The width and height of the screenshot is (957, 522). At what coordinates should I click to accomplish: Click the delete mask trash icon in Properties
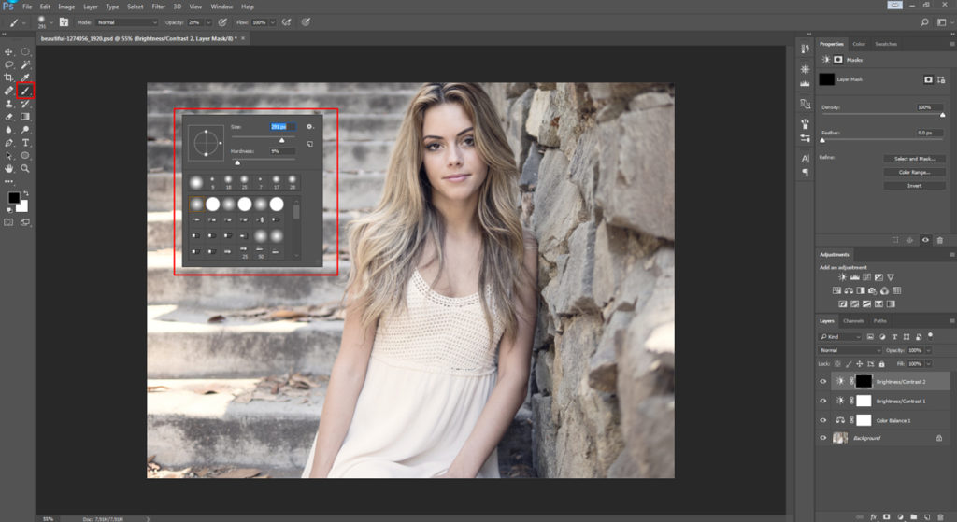[x=939, y=240]
